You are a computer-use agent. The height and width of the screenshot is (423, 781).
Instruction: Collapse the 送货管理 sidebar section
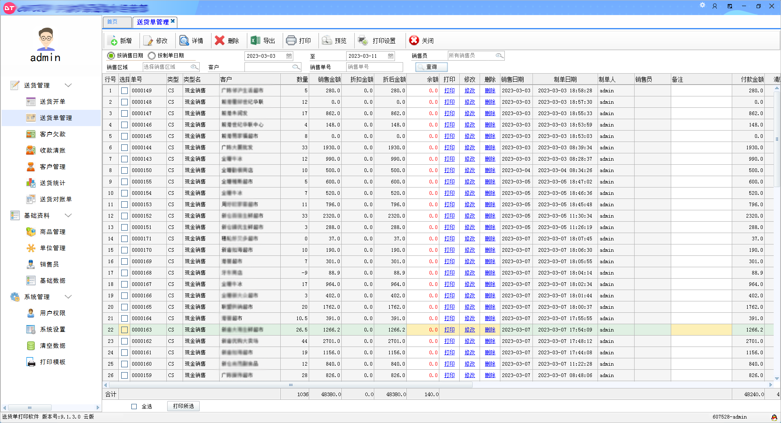(x=68, y=85)
